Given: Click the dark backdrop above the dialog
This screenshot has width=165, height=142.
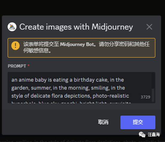Looking at the screenshot, I should click(x=82, y=7).
